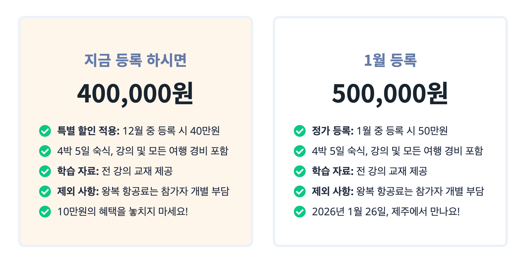
Task: Click the check icon beside 10만원의 혜택을 놓치지 마세요
Action: pos(45,212)
